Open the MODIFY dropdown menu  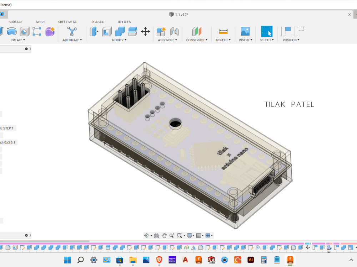tap(119, 40)
